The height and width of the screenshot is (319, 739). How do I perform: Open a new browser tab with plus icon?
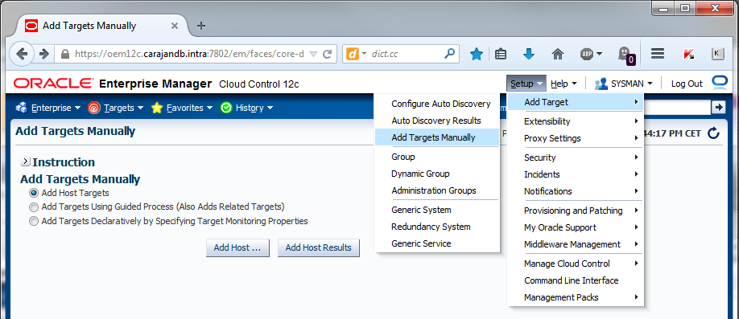point(200,26)
